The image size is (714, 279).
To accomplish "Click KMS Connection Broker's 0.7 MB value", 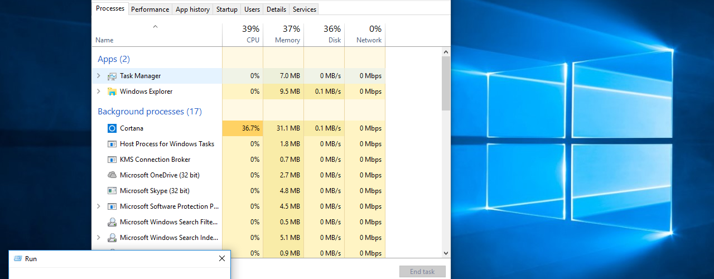I will click(290, 160).
